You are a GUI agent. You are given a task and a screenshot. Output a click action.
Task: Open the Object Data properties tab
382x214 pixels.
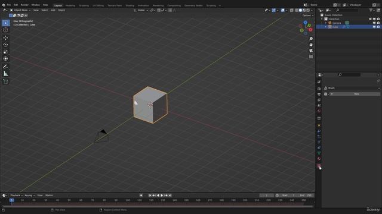(319, 153)
